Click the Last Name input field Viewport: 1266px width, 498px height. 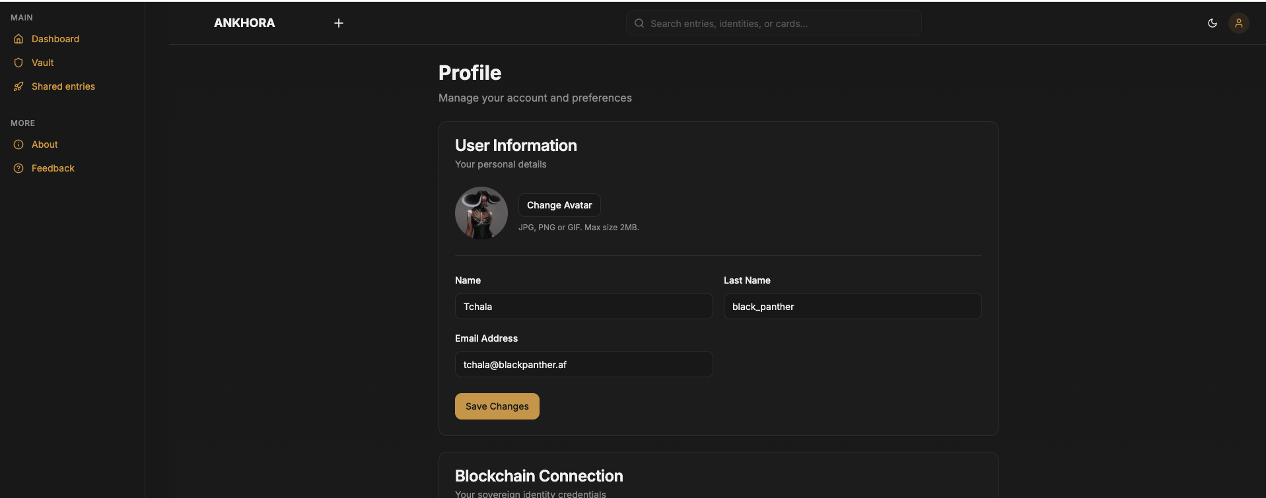pyautogui.click(x=852, y=306)
